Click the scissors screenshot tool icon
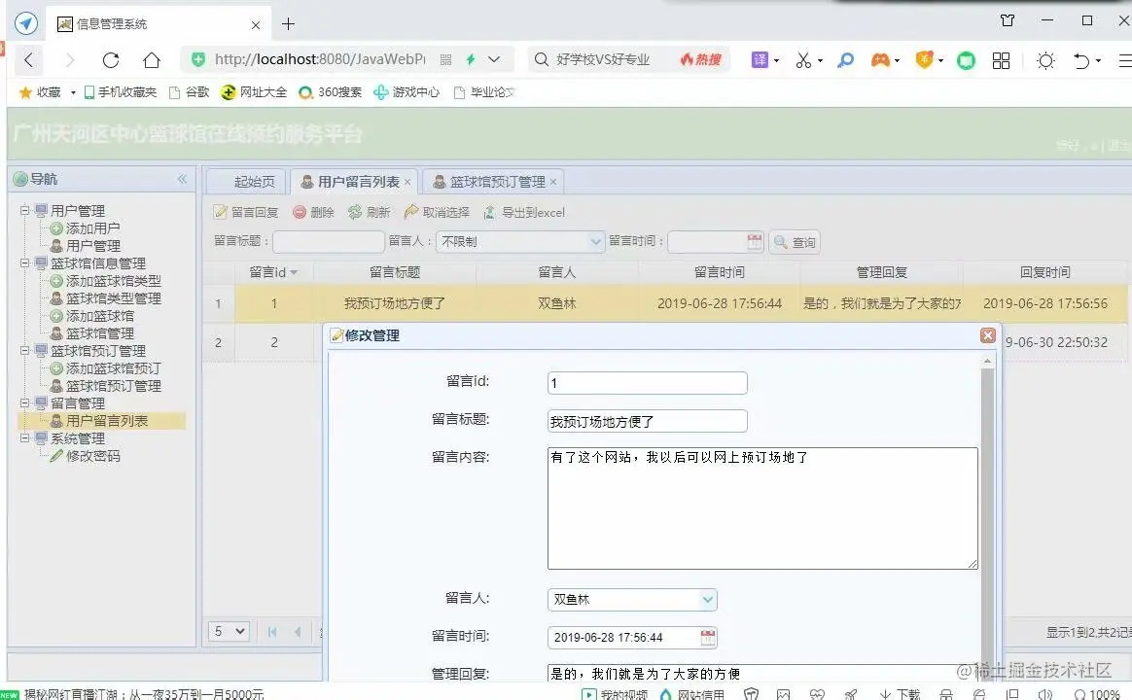Screen dimensions: 1132x700 pyautogui.click(x=803, y=60)
